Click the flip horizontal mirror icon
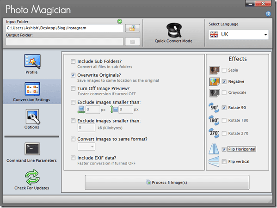The image size is (277, 208). coord(214,149)
